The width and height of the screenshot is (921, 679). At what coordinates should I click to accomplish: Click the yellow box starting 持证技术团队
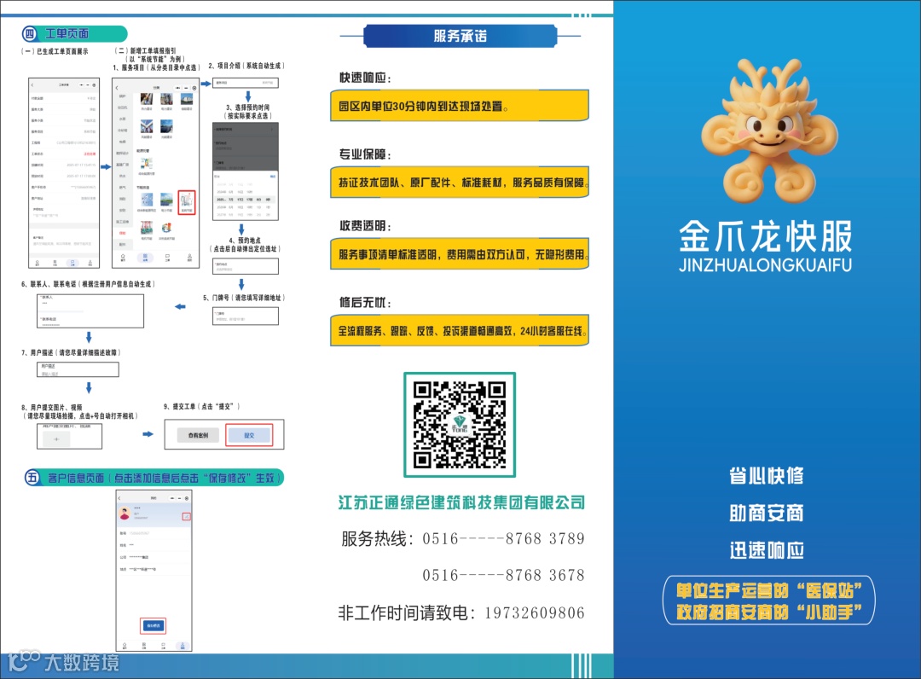[x=460, y=182]
